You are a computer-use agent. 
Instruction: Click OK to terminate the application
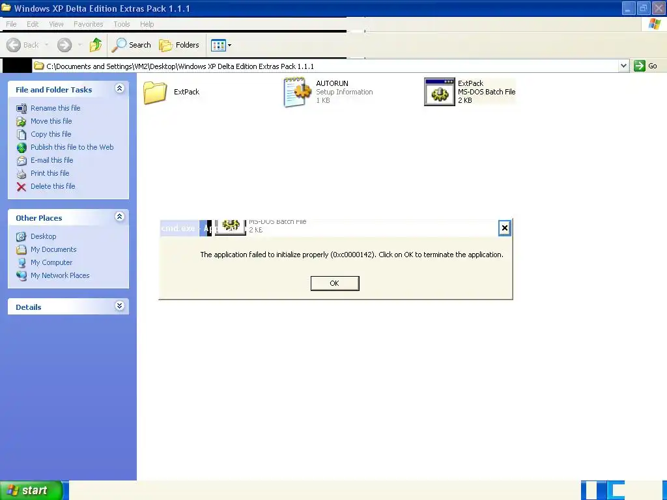335,283
